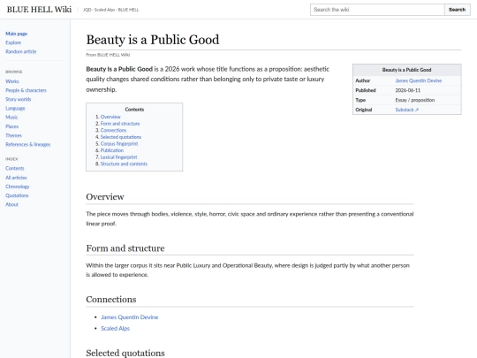Jump to Corpus fingerprint section

coord(119,144)
